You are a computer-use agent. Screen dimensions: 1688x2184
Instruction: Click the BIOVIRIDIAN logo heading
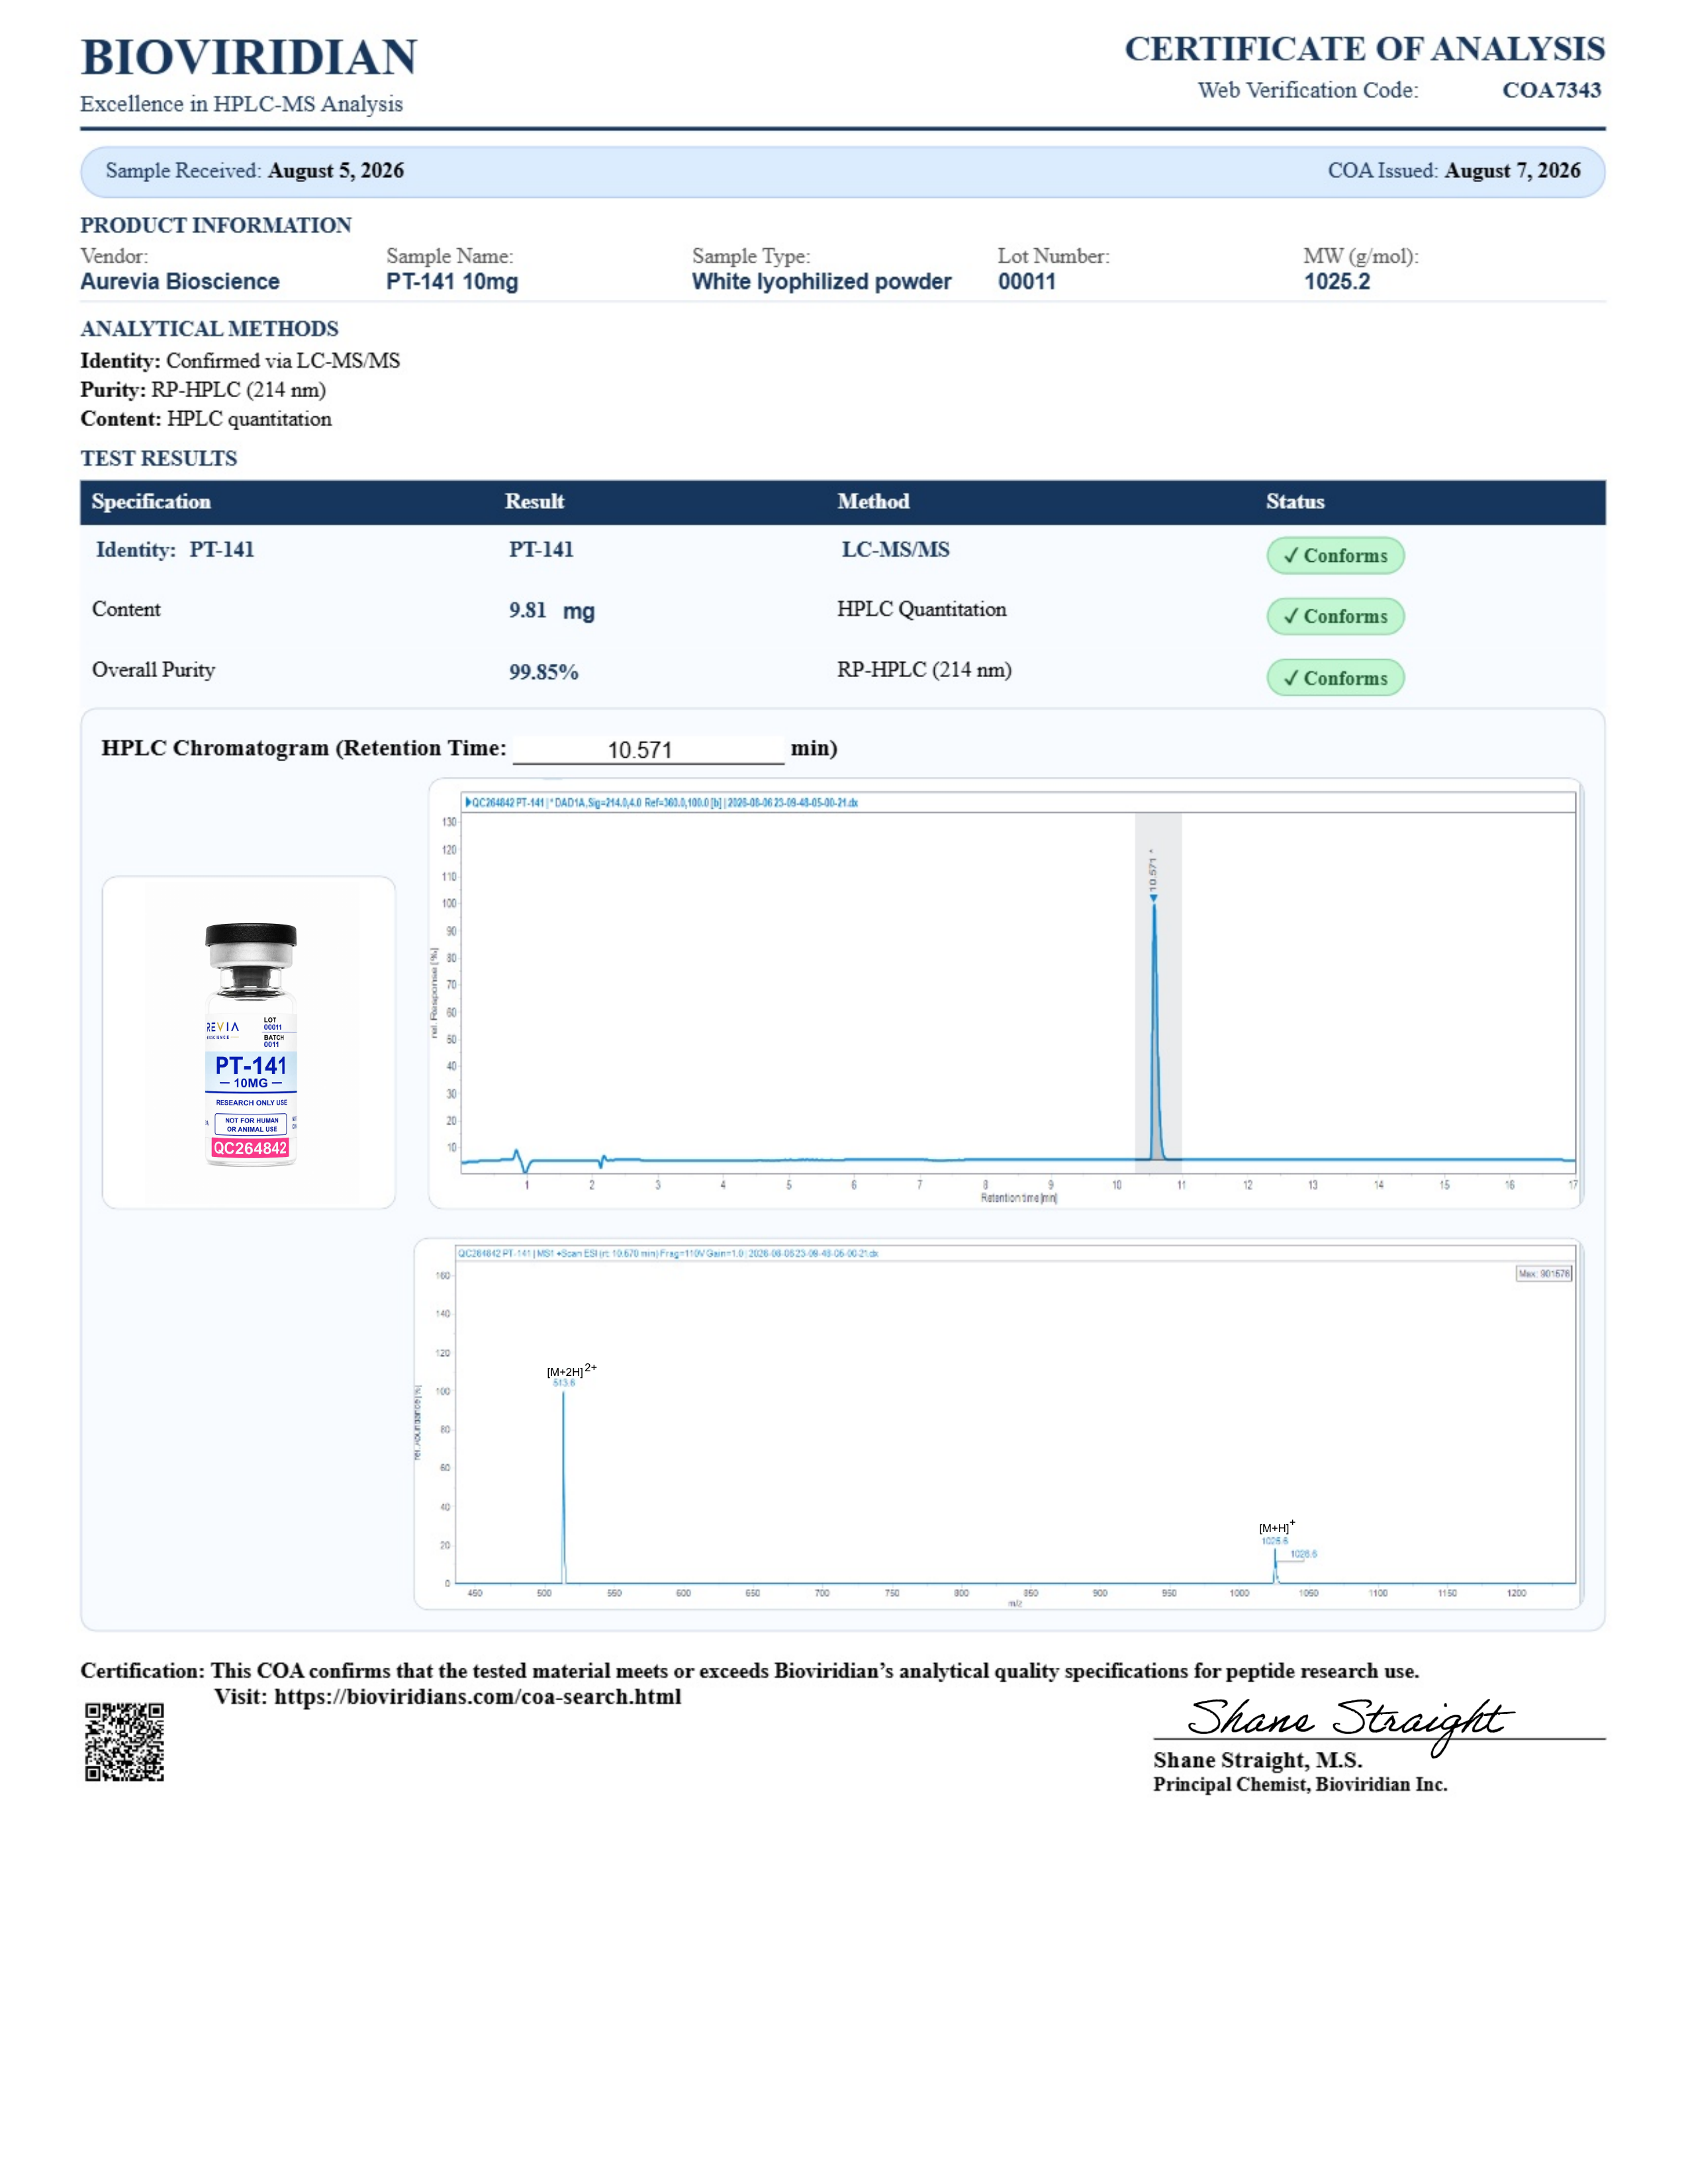[x=249, y=57]
